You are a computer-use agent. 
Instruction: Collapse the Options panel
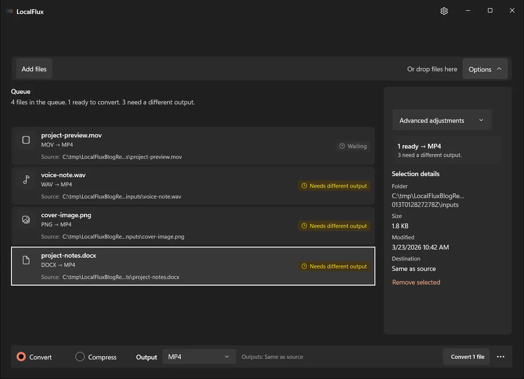pyautogui.click(x=485, y=69)
